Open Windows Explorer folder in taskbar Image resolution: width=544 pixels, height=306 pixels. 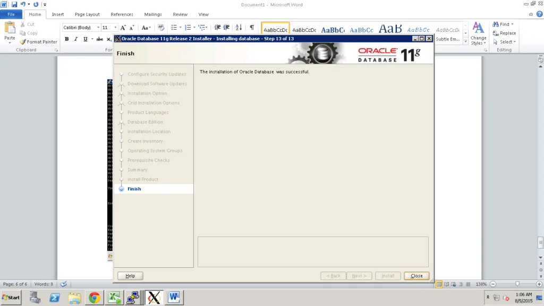[x=74, y=298]
